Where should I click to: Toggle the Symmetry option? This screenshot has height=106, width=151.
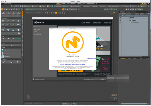(x=85, y=6)
